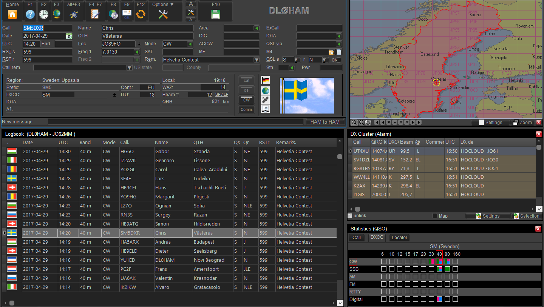Click the Comm. button
Image resolution: width=544 pixels, height=307 pixels.
point(247,110)
